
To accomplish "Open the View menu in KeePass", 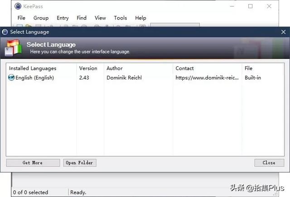I will 100,18.
